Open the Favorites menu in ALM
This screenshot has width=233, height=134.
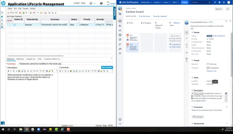pos(25,8)
